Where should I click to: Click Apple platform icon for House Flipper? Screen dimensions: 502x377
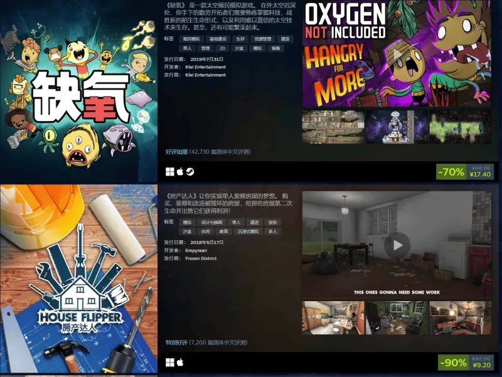pos(180,363)
